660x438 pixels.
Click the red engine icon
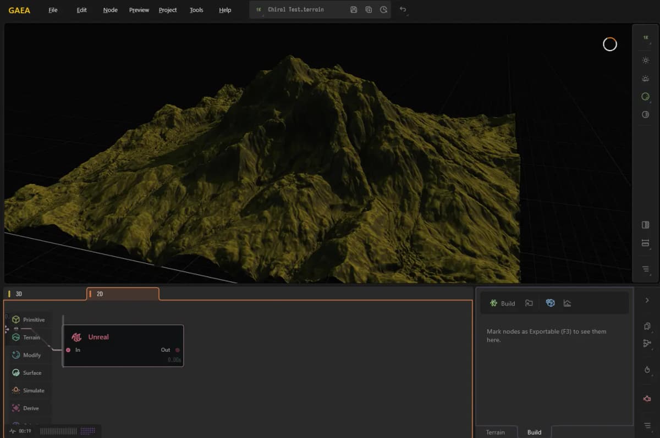pos(647,398)
